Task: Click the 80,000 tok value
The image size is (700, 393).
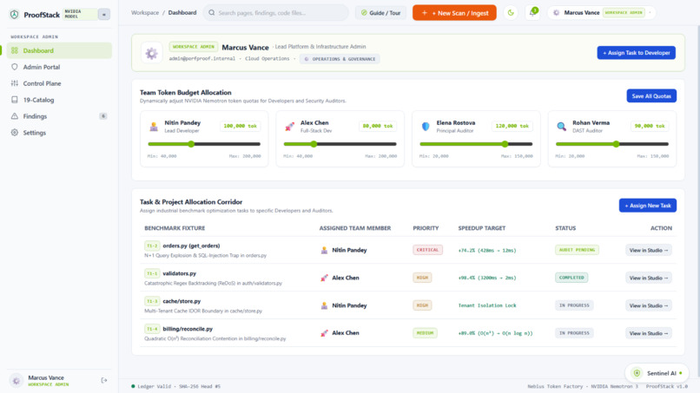Action: click(378, 127)
